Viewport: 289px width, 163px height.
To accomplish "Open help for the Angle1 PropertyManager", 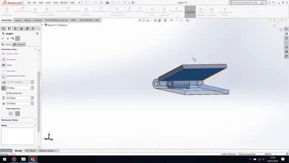I will coord(37,34).
